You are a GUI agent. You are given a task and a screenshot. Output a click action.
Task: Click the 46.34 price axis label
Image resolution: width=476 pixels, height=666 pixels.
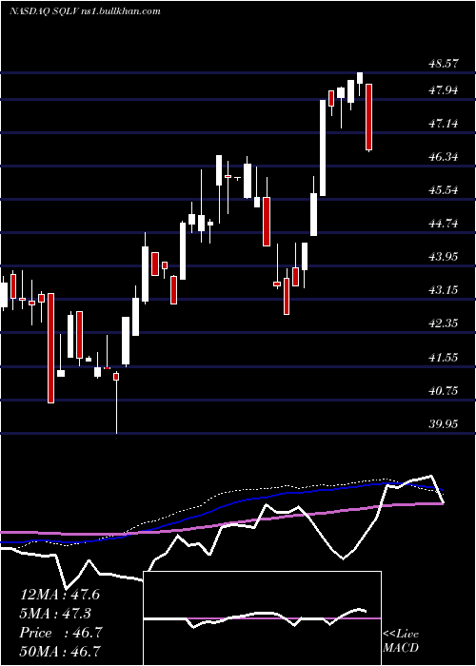444,157
